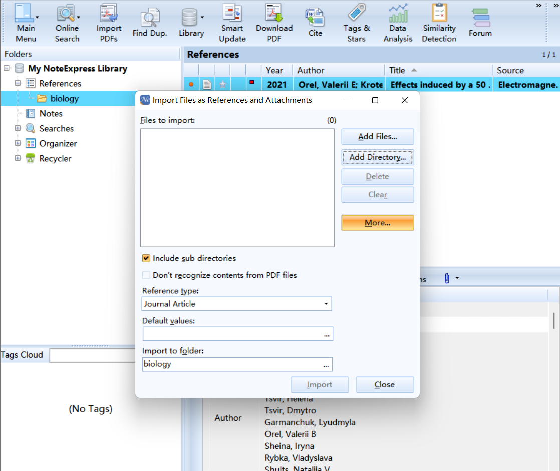Browse Default values via ellipsis button
This screenshot has width=560, height=471.
click(x=327, y=335)
